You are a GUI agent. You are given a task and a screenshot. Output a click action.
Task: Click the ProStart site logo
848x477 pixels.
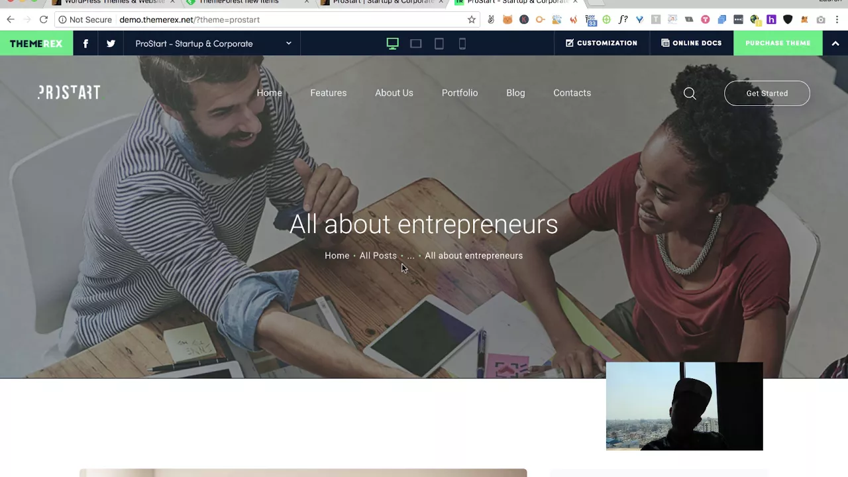[x=69, y=93]
